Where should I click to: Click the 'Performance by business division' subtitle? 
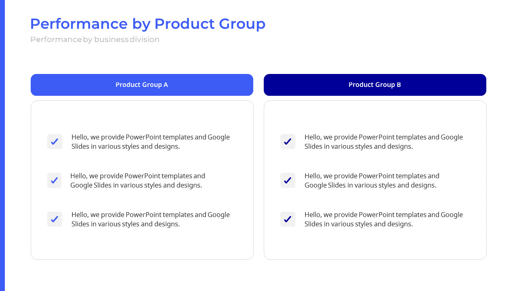point(95,40)
